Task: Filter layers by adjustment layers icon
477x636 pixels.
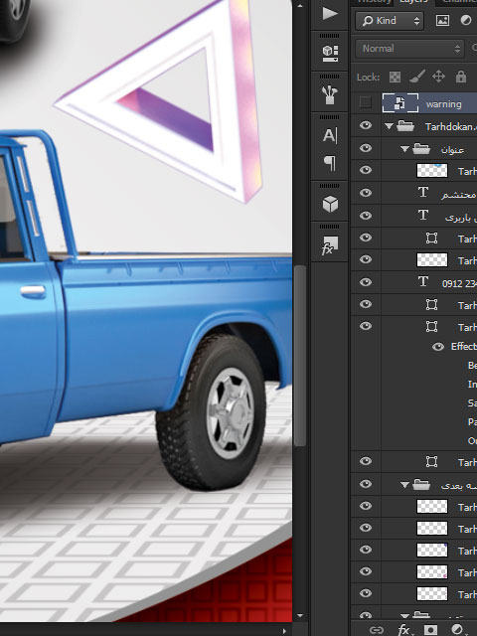Action: tap(465, 20)
